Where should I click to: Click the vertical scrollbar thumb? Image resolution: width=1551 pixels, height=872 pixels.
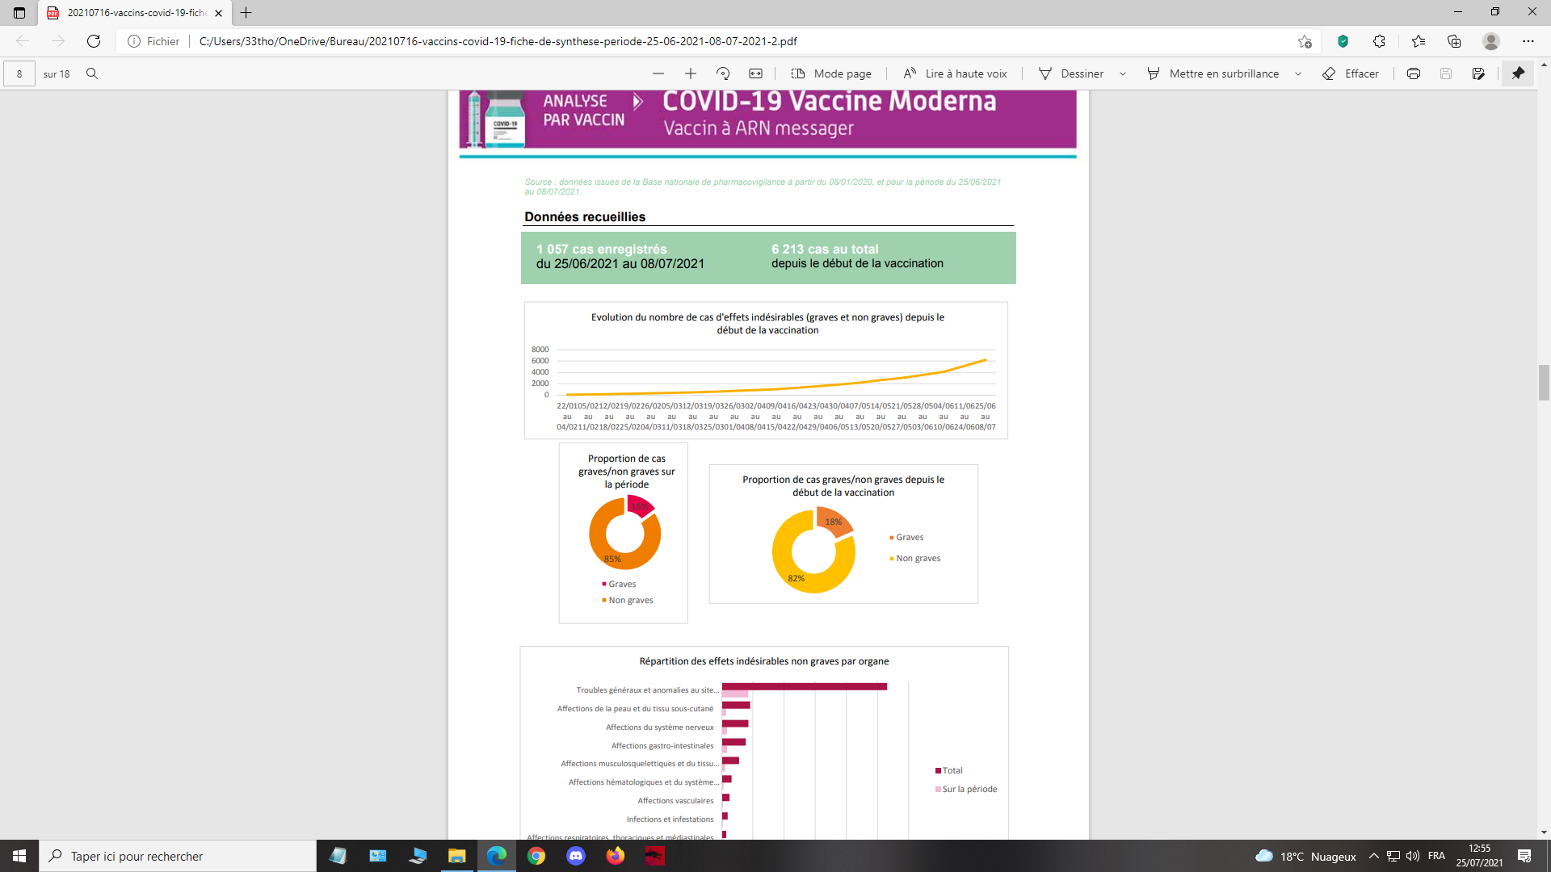[1544, 383]
